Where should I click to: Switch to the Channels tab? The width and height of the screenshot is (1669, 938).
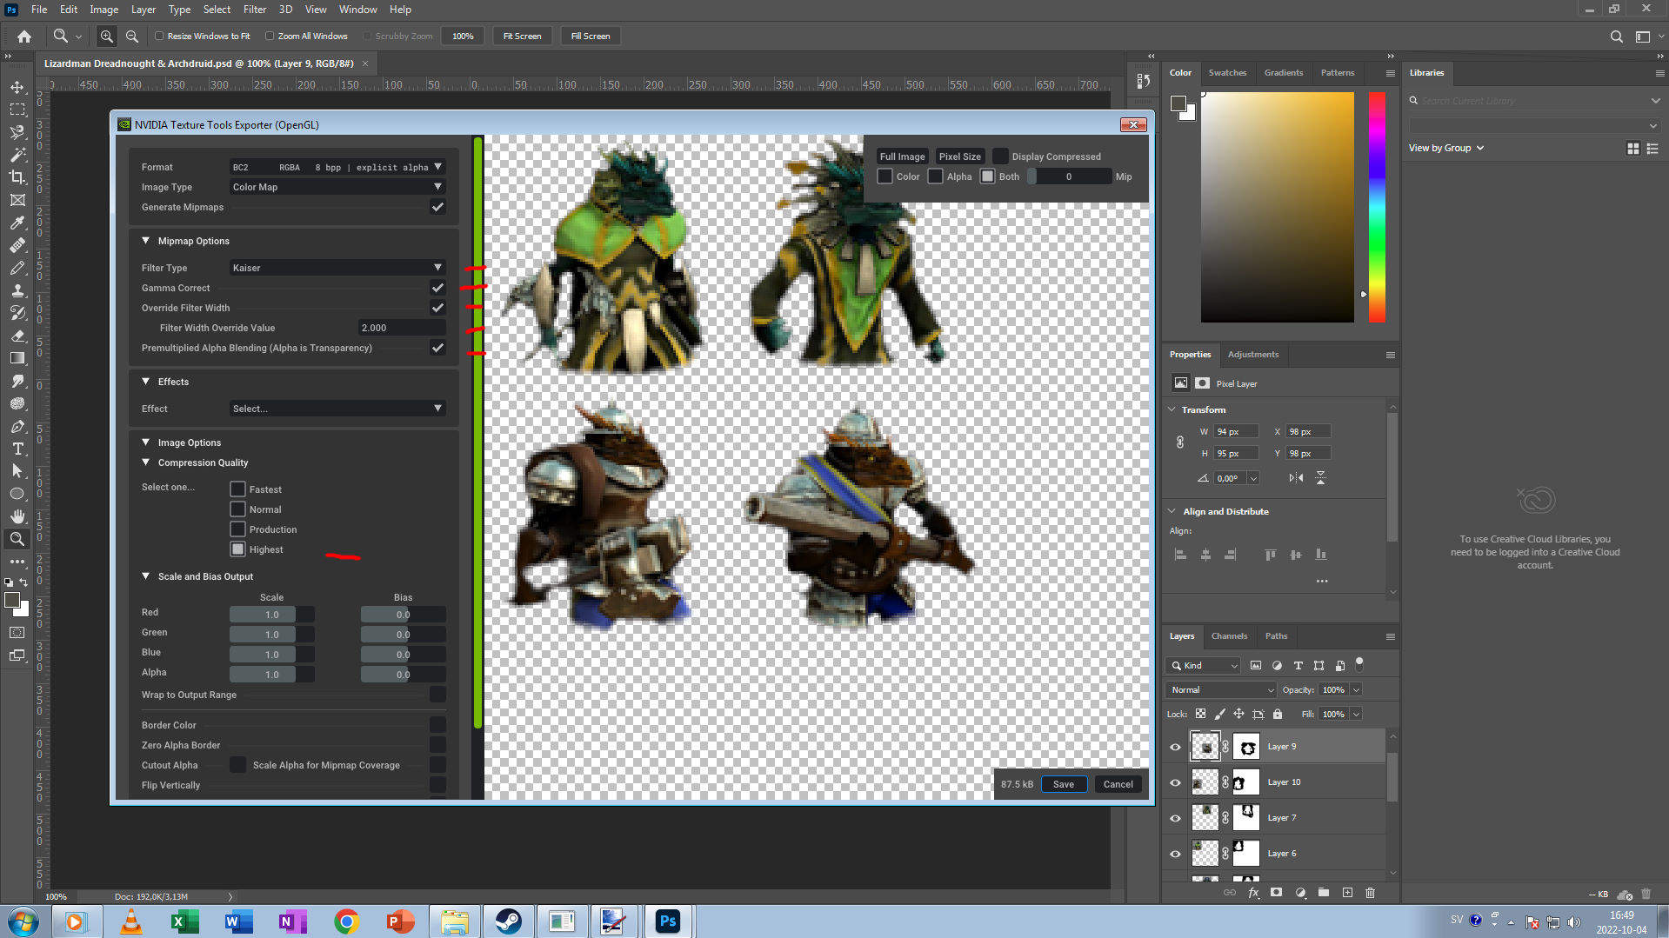pyautogui.click(x=1229, y=636)
